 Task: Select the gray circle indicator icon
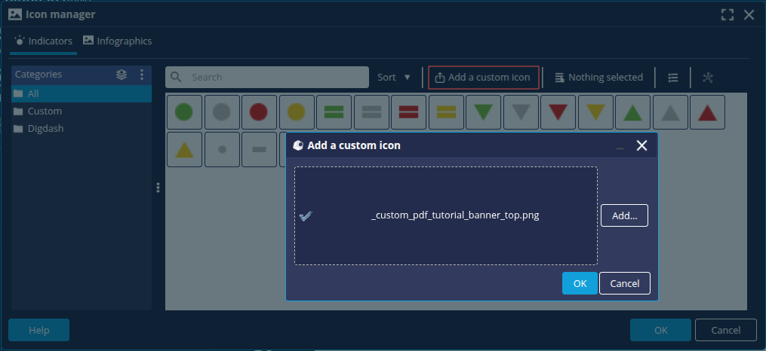222,112
